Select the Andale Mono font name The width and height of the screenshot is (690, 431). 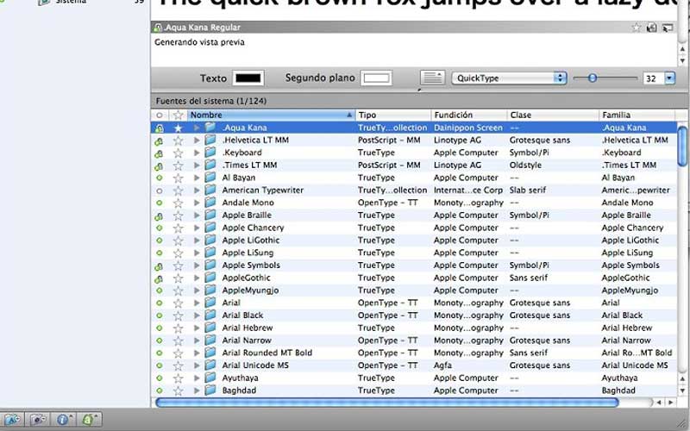tap(248, 203)
